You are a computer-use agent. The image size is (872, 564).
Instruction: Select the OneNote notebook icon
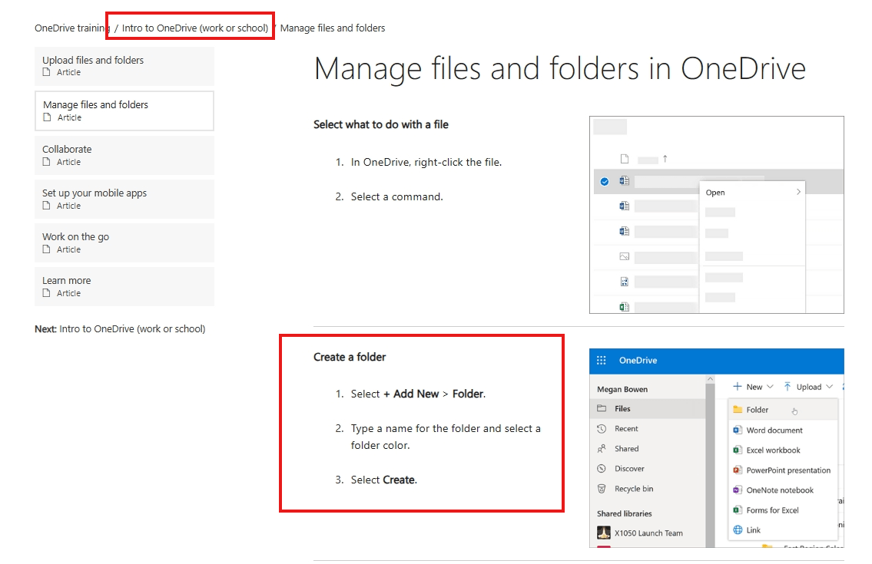[738, 490]
